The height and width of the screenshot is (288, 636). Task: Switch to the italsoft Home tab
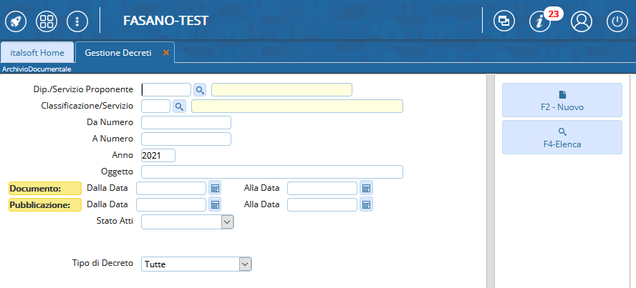pyautogui.click(x=37, y=53)
